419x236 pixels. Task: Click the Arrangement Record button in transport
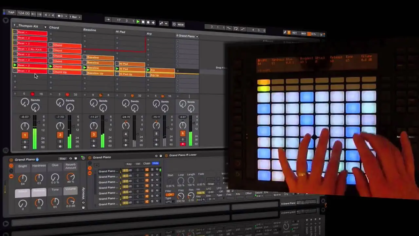coord(148,22)
